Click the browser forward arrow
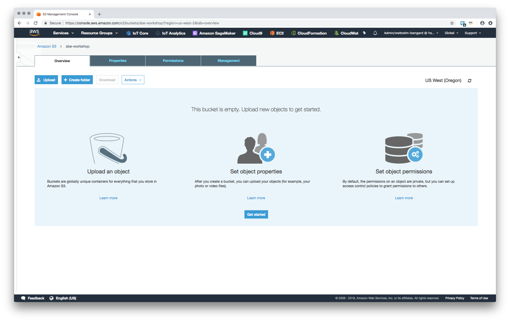 click(28, 23)
